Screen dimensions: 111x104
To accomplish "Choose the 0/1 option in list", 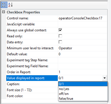I will coord(83,84).
